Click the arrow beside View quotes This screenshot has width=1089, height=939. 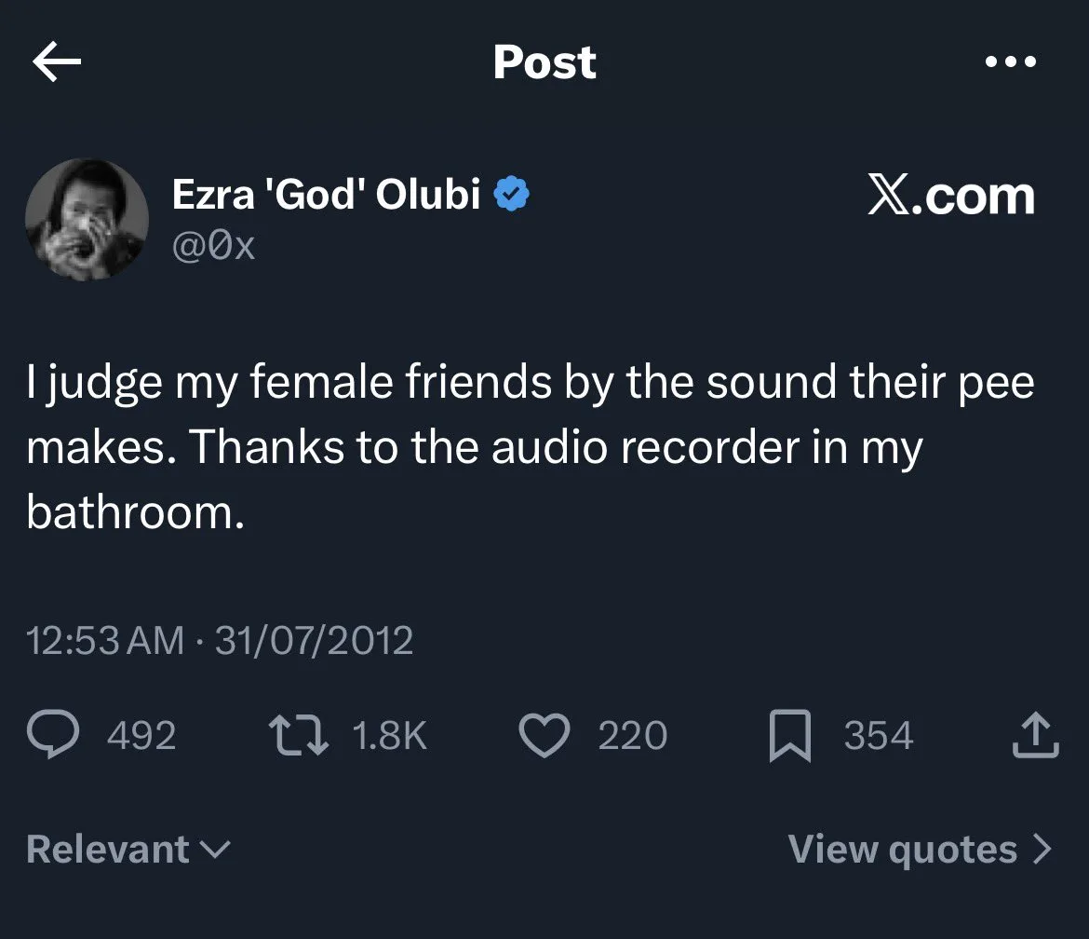1042,850
